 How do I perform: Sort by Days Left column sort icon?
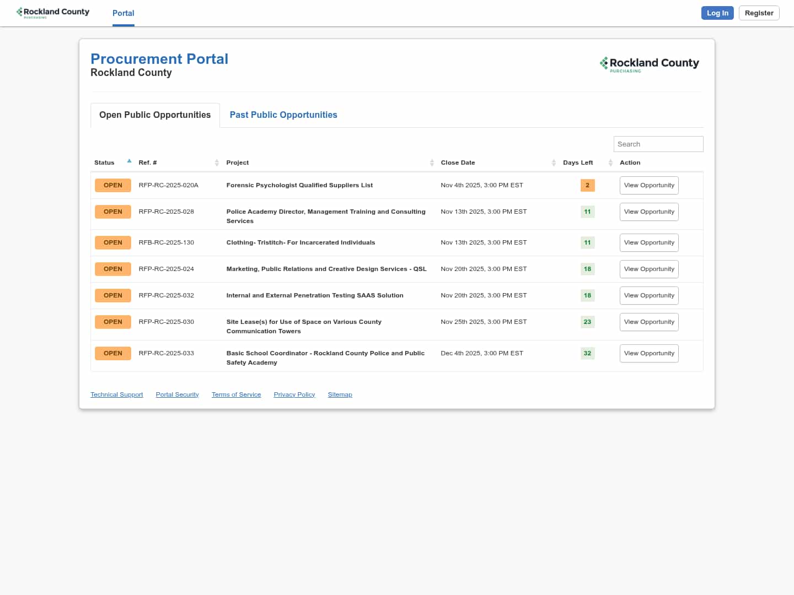click(x=610, y=163)
